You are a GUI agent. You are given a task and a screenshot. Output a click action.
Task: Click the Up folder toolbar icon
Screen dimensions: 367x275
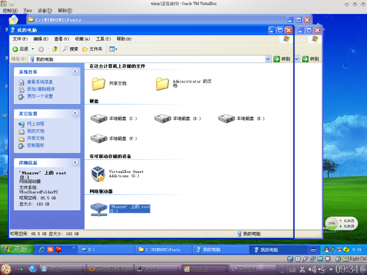[x=55, y=49]
